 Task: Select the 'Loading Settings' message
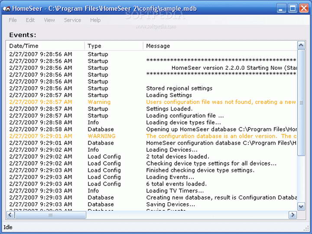pos(169,95)
